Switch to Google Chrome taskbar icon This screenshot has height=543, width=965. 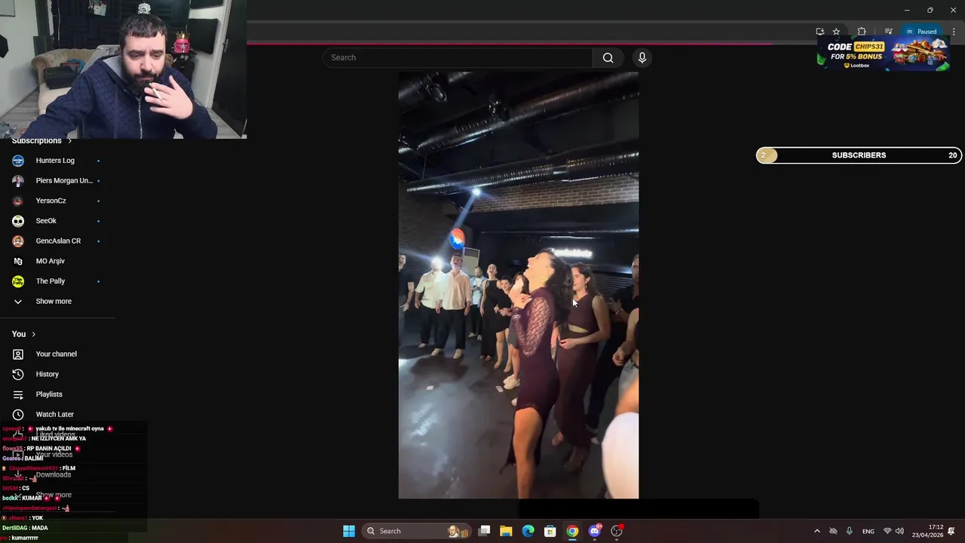pos(572,531)
